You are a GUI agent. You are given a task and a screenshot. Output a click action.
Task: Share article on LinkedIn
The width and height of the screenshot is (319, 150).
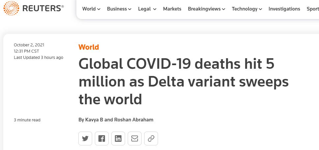118,138
